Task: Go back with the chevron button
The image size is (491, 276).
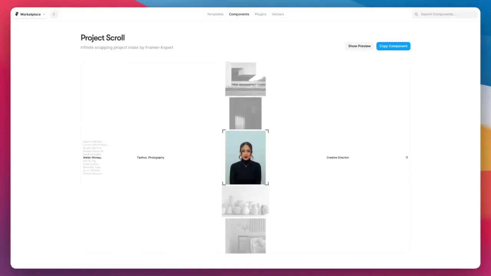Action: point(54,14)
